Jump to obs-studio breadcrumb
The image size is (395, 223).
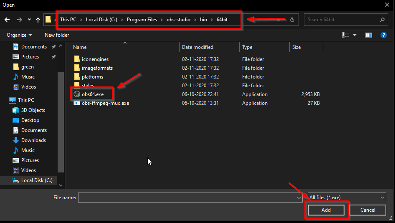[x=178, y=20]
